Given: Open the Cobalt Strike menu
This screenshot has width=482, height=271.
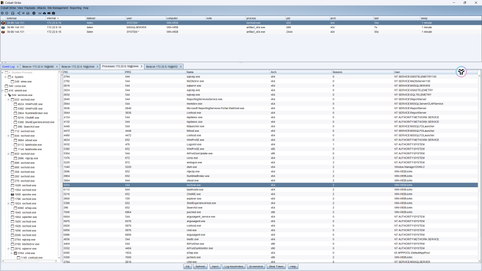Looking at the screenshot, I should pos(8,8).
